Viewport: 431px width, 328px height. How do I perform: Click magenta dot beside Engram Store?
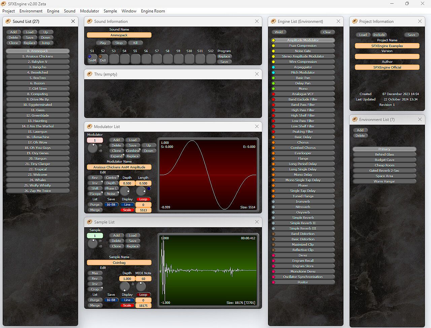(273, 266)
